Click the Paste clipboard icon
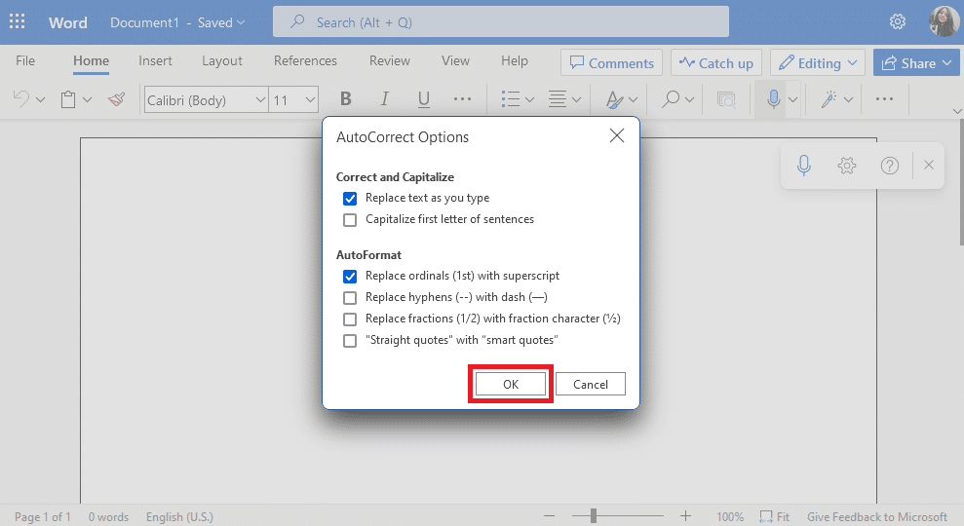The width and height of the screenshot is (964, 526). coord(68,99)
